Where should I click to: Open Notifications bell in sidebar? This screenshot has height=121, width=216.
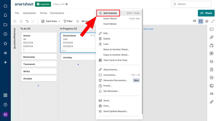point(5,15)
